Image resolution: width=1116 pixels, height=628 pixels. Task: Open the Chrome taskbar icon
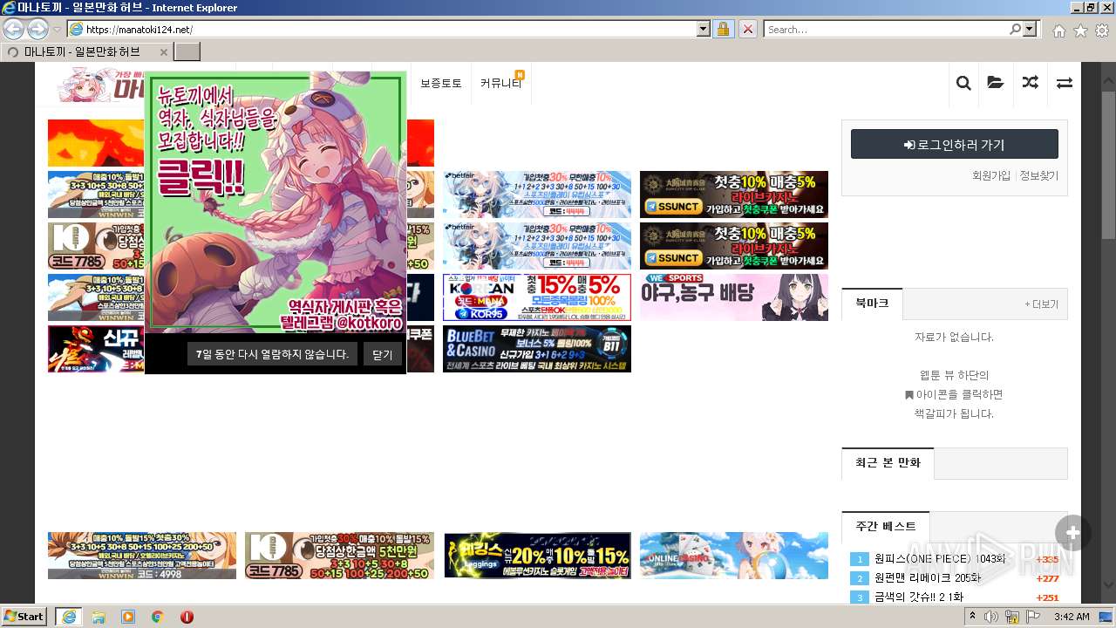coord(158,617)
